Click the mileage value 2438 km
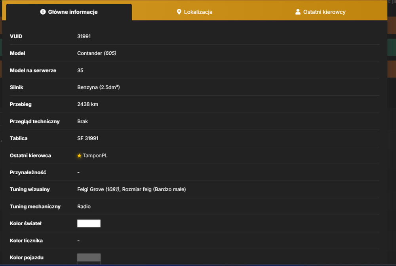The image size is (396, 266). click(88, 104)
